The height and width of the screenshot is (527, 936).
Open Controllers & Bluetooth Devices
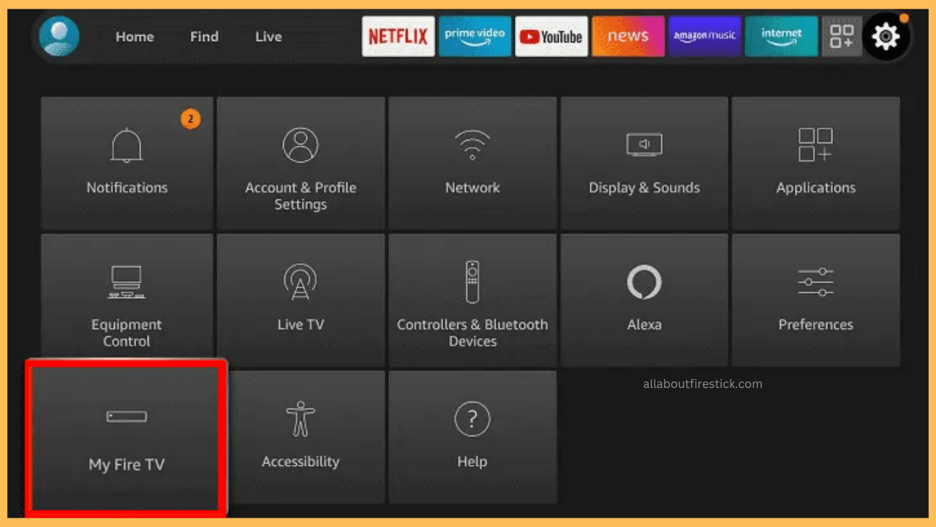coord(472,300)
